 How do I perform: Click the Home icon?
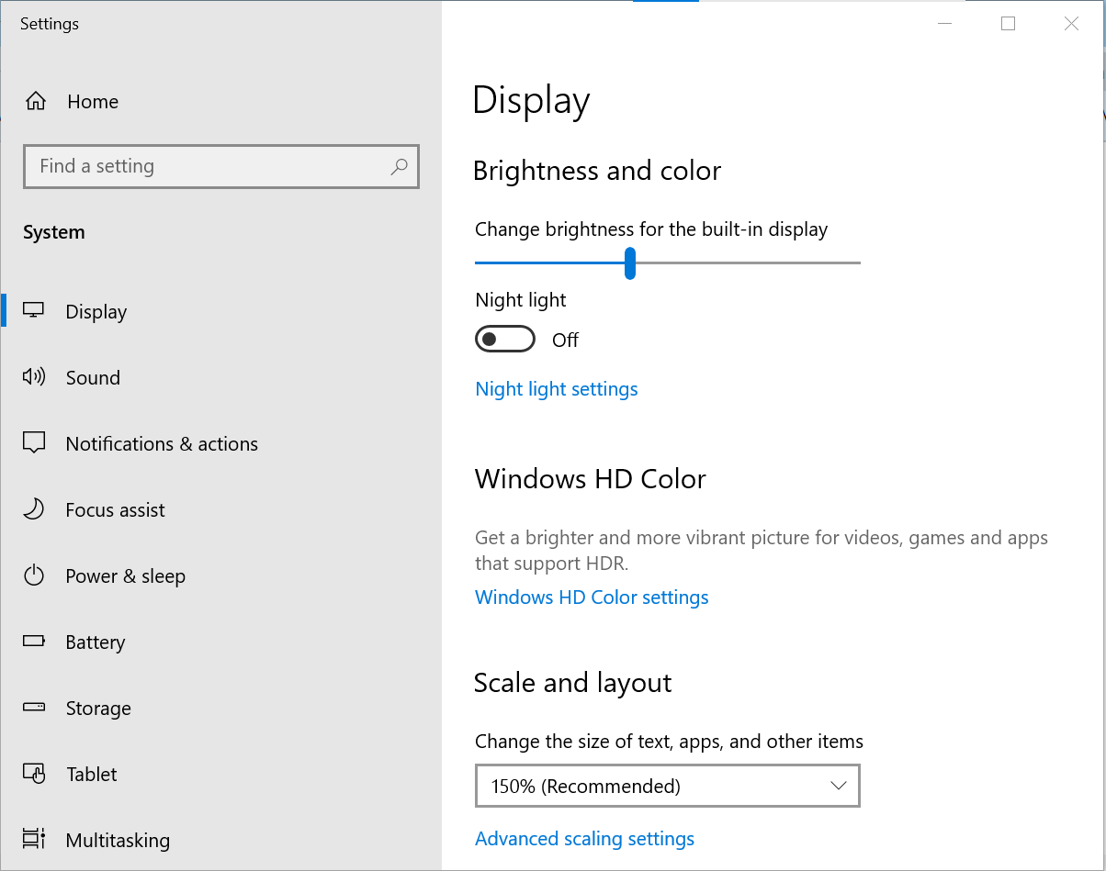pos(35,101)
